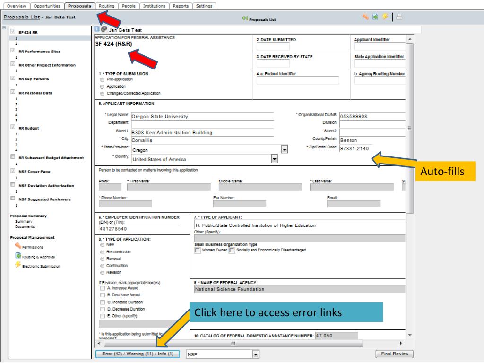Check the NSF Deviation Authorization box
Screen dimensions: 484x363
click(13, 184)
